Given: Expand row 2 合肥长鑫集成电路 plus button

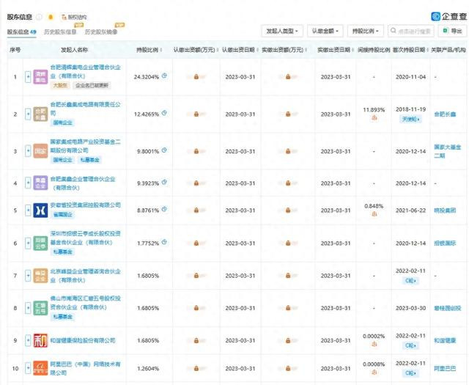Looking at the screenshot, I should point(28,114).
